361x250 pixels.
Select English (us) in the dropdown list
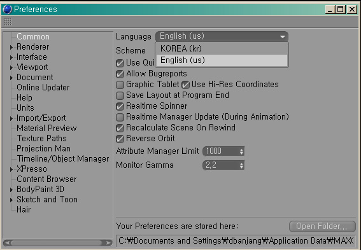(222, 60)
